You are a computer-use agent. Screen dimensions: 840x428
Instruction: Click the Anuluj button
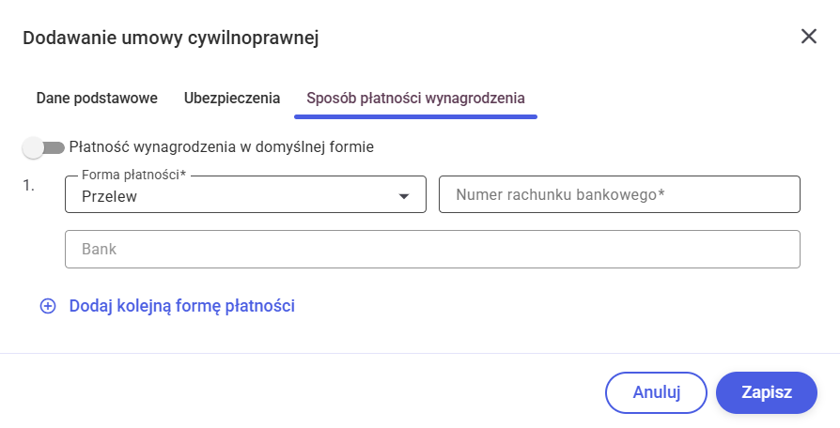(x=656, y=392)
